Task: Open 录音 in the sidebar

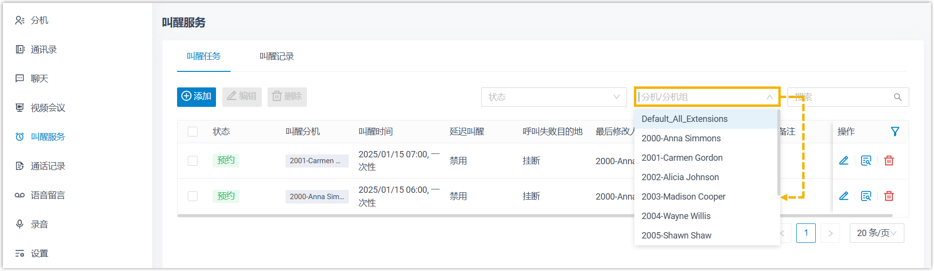Action: (x=39, y=224)
